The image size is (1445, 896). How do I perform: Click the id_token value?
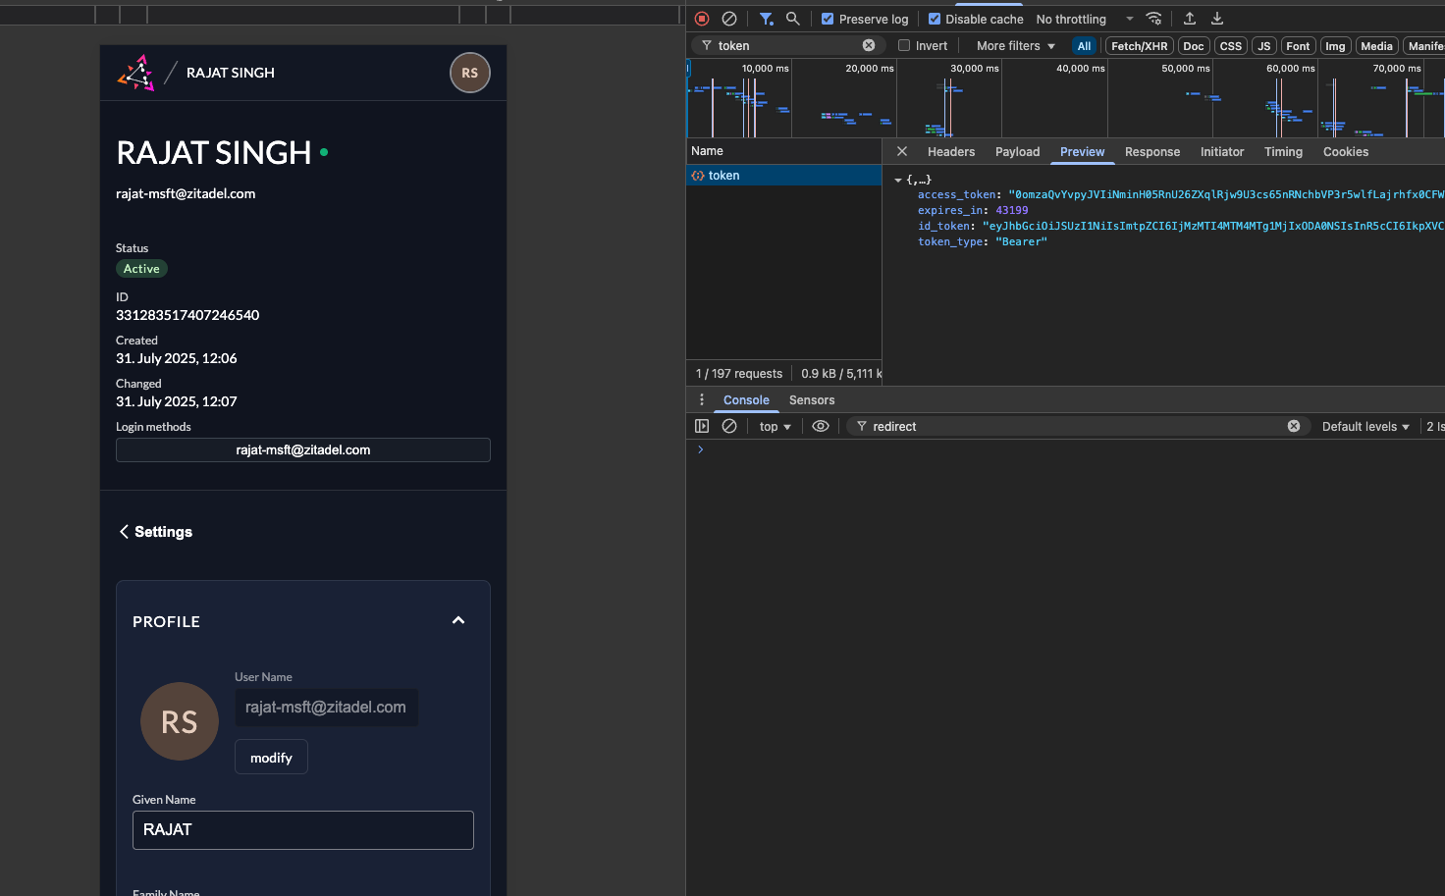pyautogui.click(x=1213, y=226)
